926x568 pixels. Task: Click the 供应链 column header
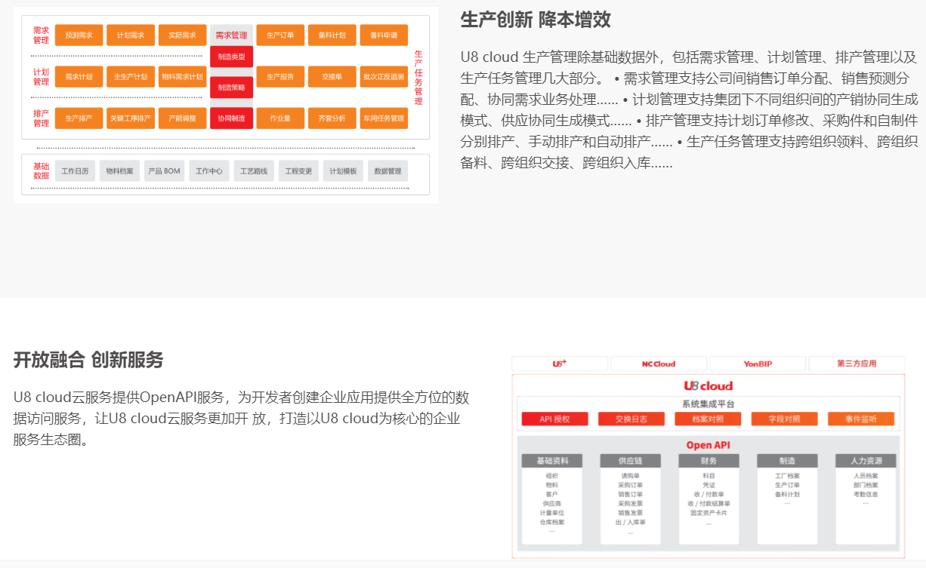(631, 460)
